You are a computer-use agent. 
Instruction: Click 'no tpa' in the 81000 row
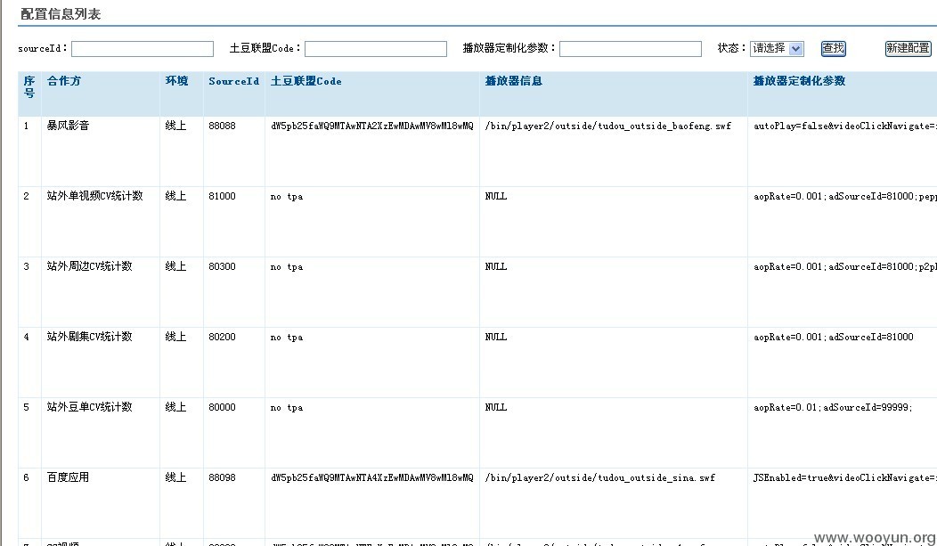[286, 197]
